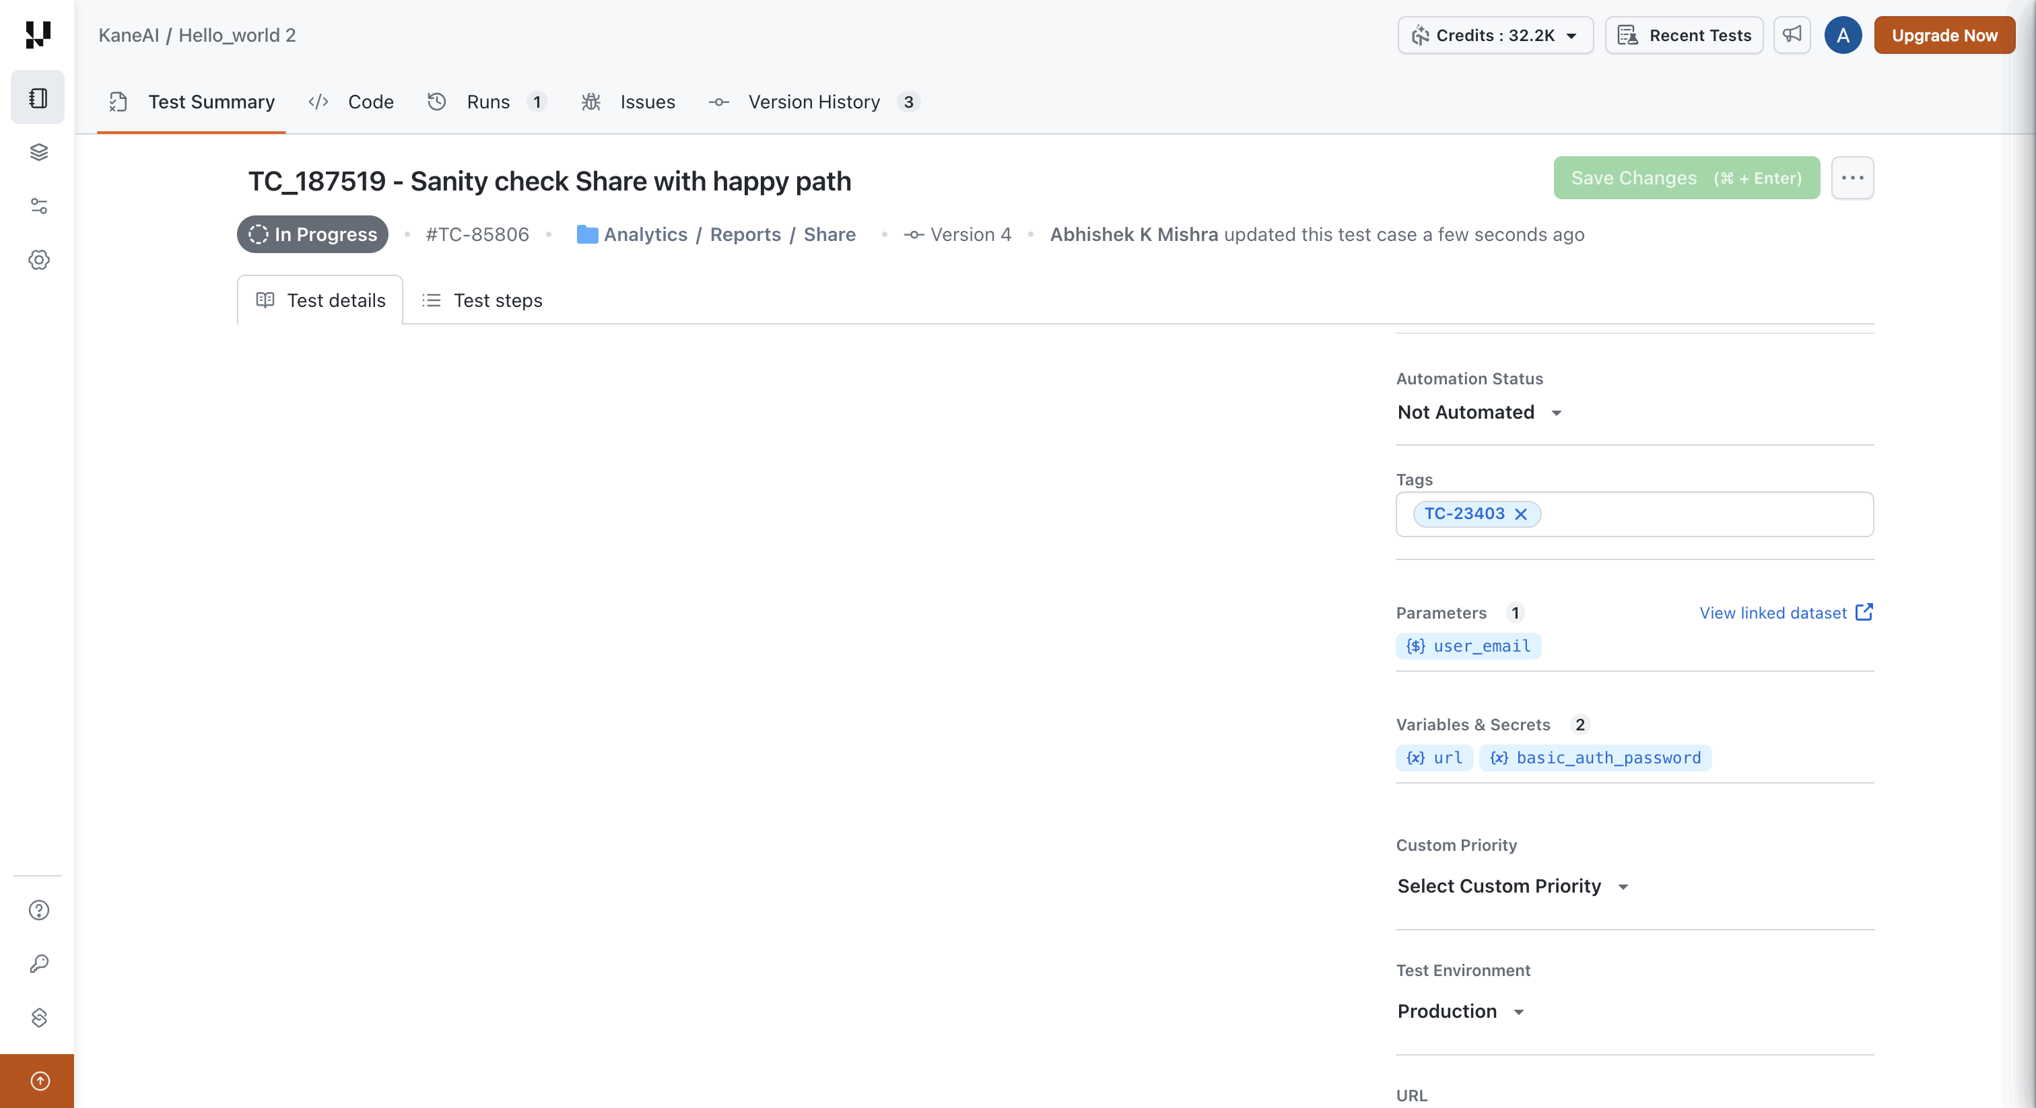The height and width of the screenshot is (1108, 2036).
Task: Click the Reports folder path link
Action: click(745, 235)
